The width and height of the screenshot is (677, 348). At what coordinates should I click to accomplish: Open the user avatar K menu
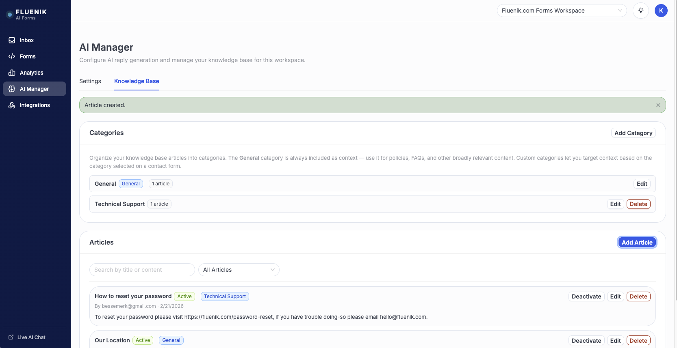coord(661,11)
